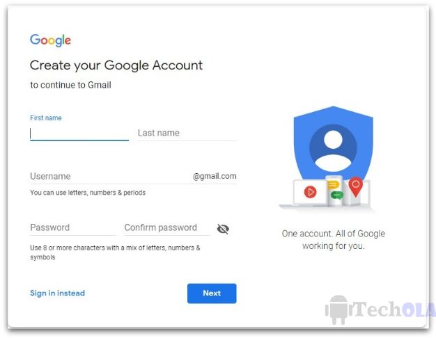Open the Sign in instead link

pos(58,293)
